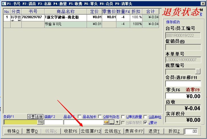
Task: Click the 折扣Z discount button
Action: click(x=174, y=131)
